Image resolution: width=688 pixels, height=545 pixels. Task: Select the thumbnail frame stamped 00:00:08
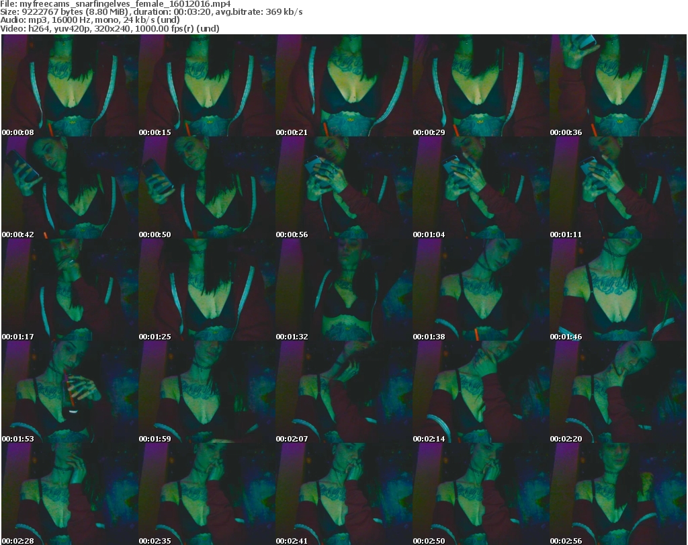pos(70,85)
